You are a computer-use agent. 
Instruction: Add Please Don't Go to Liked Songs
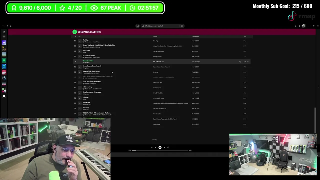tap(240, 62)
